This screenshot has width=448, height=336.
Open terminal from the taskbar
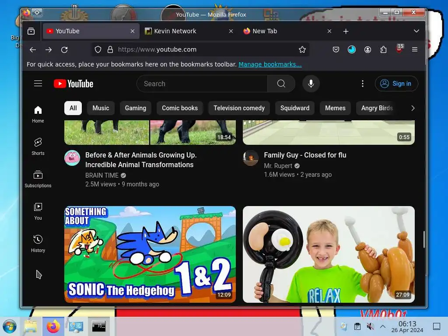pos(98,326)
